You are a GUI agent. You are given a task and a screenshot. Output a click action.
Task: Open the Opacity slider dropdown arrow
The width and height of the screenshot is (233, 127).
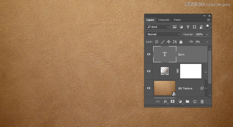tap(207, 34)
